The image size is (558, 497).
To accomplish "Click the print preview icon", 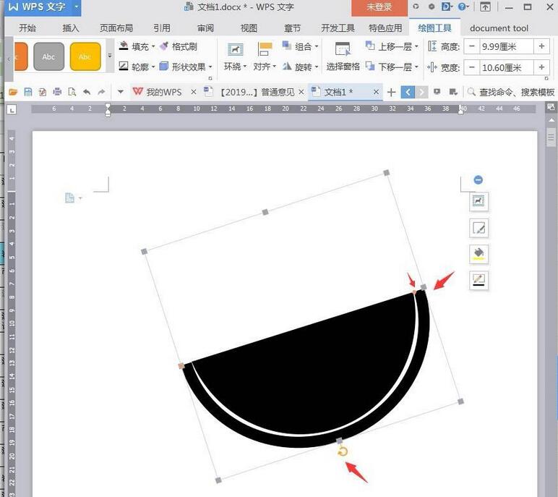I will 72,93.
